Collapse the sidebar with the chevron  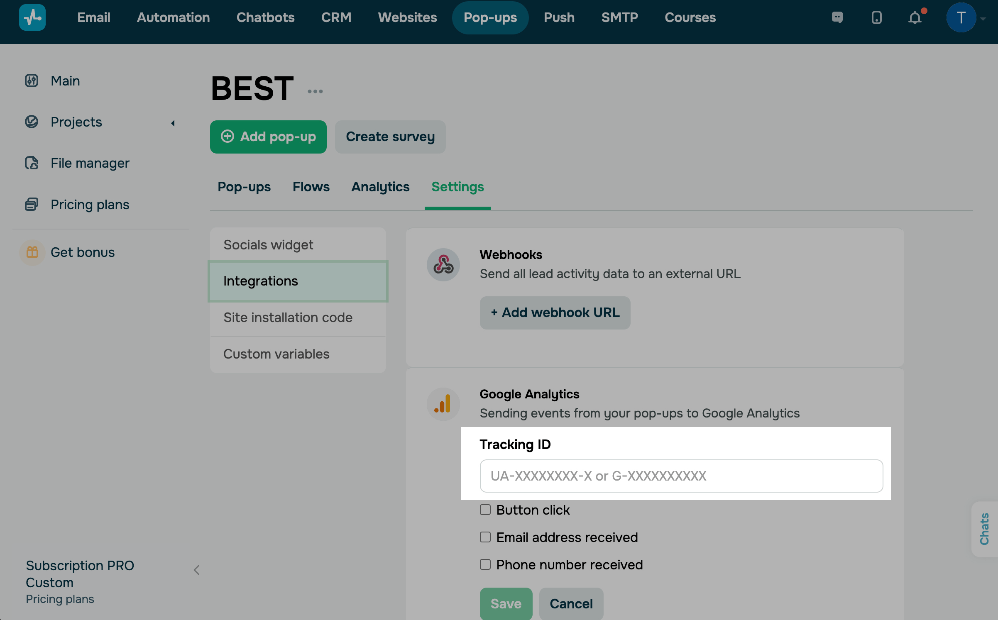(197, 570)
